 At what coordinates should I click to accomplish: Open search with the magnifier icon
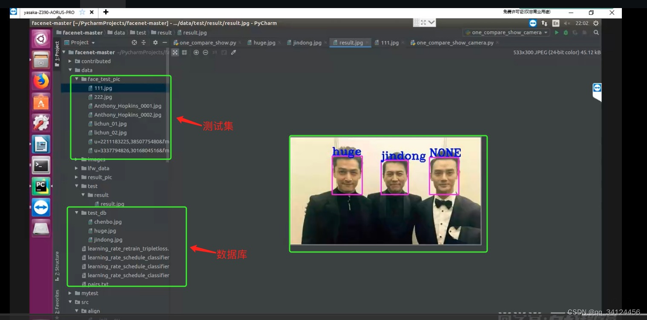tap(596, 32)
